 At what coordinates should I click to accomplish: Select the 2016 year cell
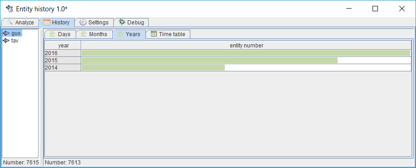point(63,53)
